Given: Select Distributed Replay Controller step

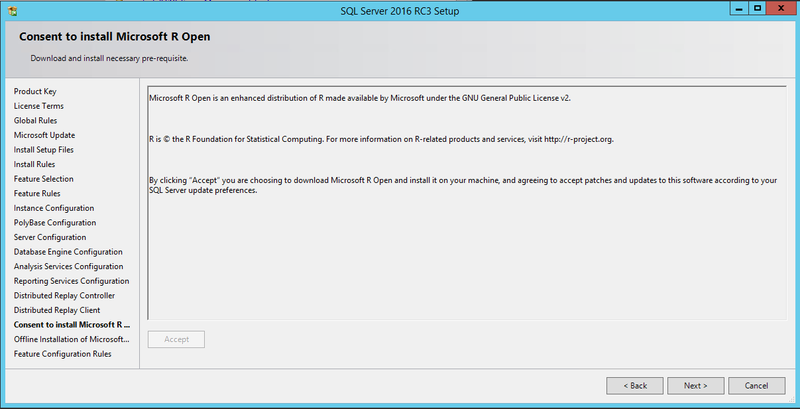Looking at the screenshot, I should [64, 296].
